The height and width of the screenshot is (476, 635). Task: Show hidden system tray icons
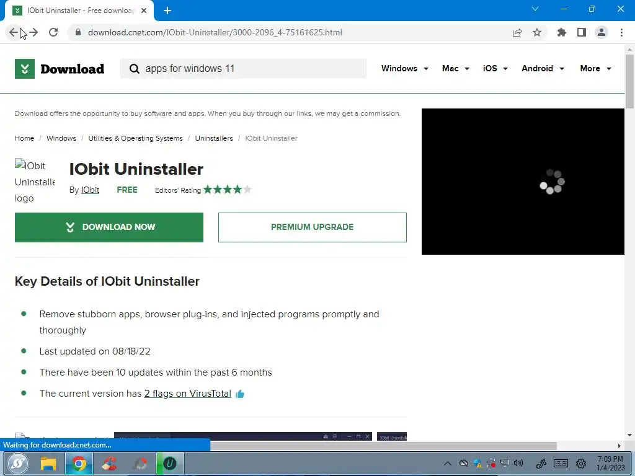pos(448,464)
